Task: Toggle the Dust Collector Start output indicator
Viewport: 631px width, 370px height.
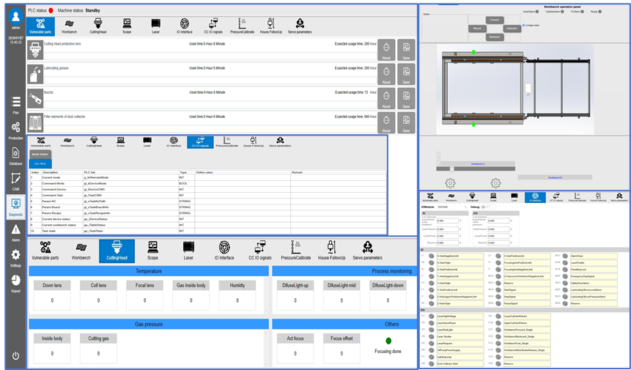Action: click(x=431, y=364)
